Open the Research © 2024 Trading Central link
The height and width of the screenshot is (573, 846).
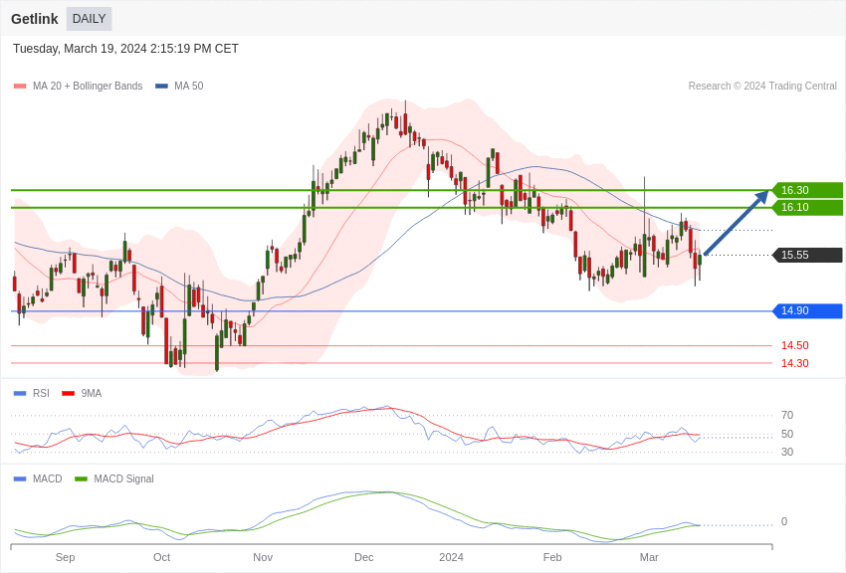pos(762,87)
